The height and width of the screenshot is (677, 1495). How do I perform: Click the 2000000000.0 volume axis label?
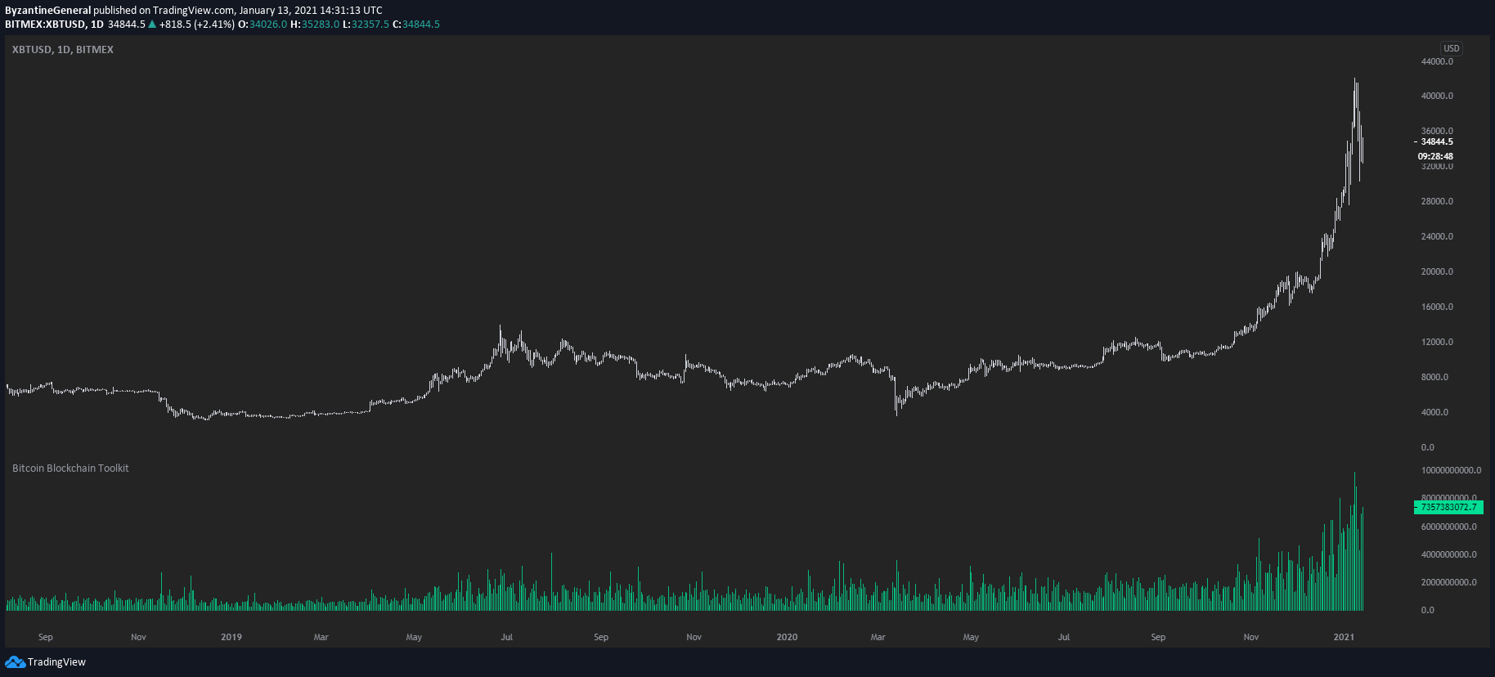1448,582
